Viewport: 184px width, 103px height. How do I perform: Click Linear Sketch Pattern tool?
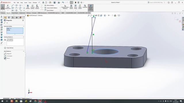[x=51, y=8]
